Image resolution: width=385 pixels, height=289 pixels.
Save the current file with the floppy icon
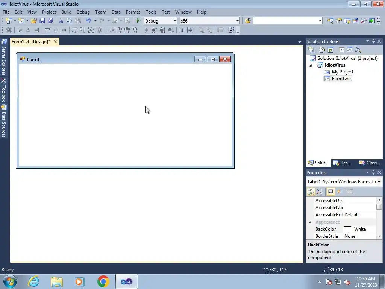coord(42,21)
